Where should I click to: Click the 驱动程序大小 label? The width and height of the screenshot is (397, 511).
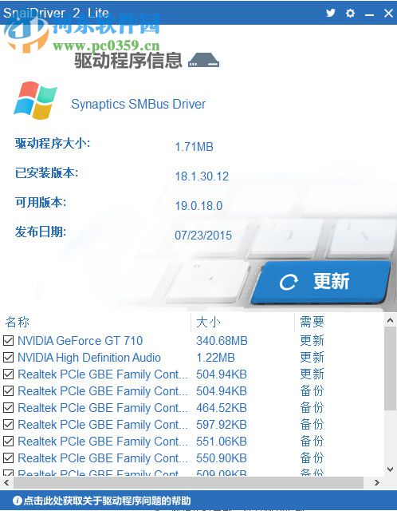click(52, 143)
